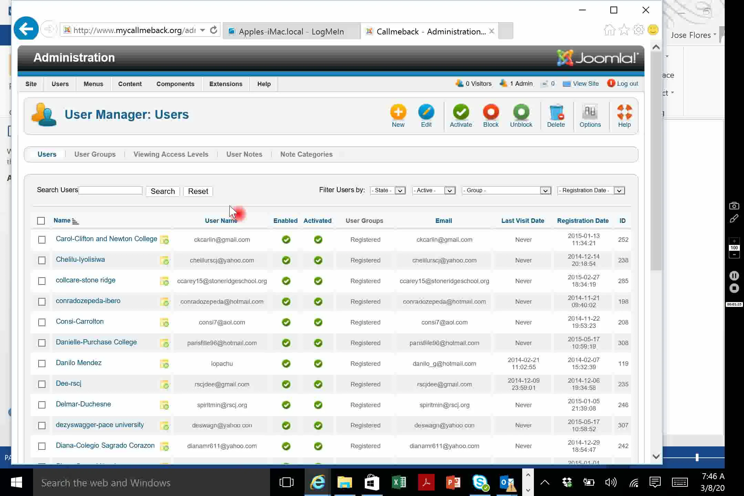Add note icon for Danilo Mendez row
744x496 pixels.
(165, 364)
